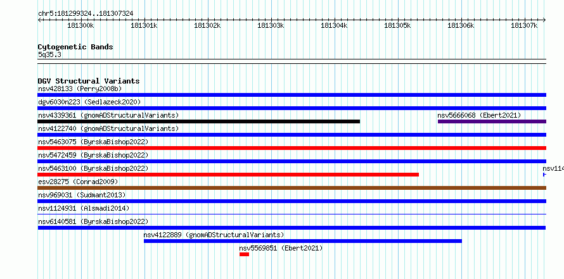Click the thin blue line under nsv1124931
Screen dimensions: 564x279
[x=292, y=214]
